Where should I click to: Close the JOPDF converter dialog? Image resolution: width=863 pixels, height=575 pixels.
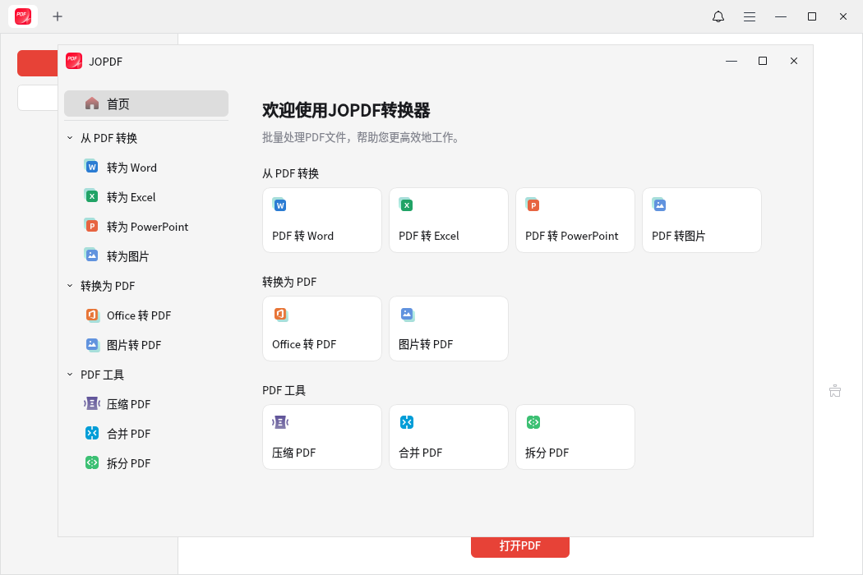(x=794, y=61)
